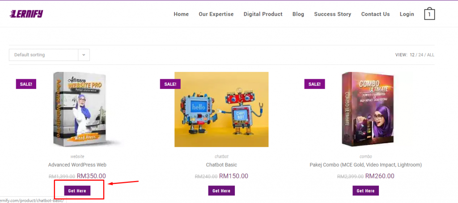458x203 pixels.
Task: Navigate to Blog page
Action: click(x=298, y=14)
